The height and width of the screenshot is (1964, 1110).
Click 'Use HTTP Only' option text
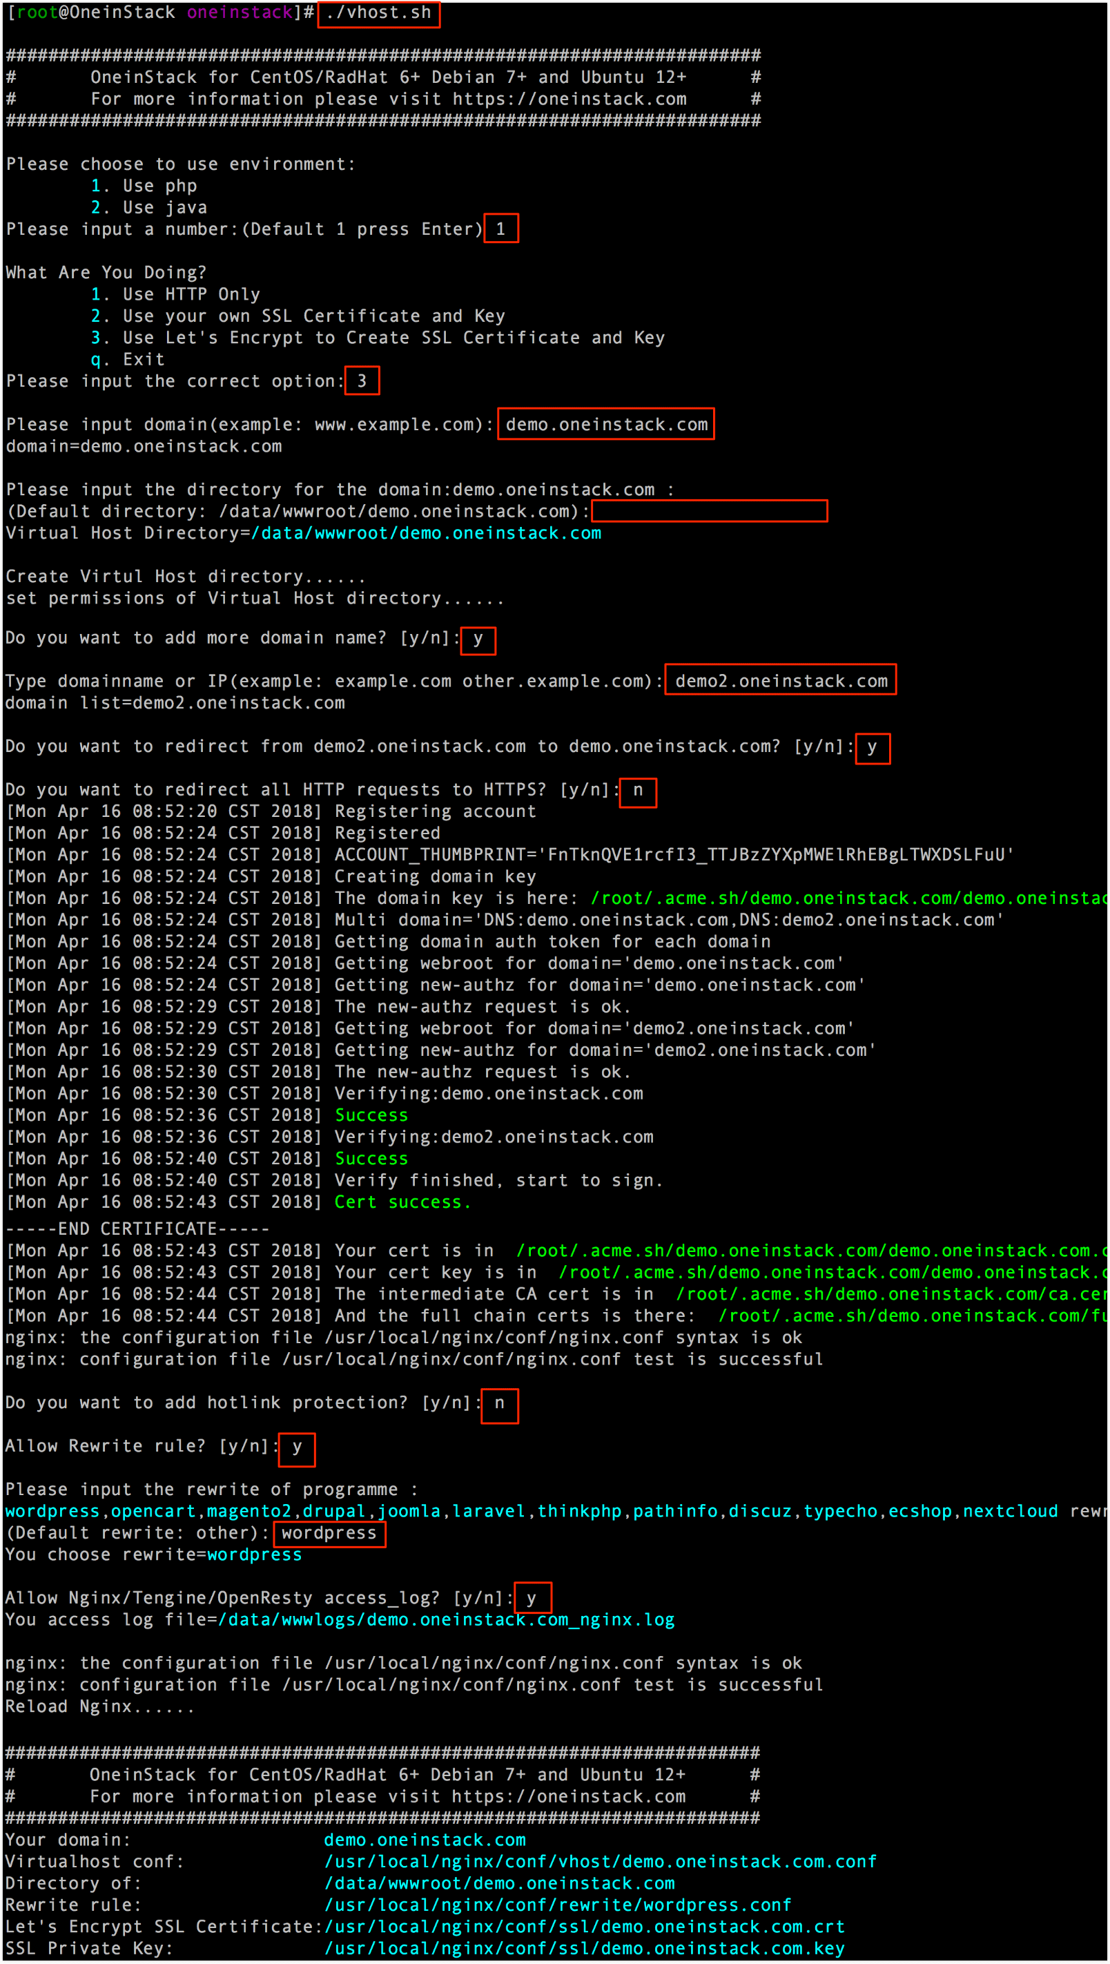click(191, 294)
